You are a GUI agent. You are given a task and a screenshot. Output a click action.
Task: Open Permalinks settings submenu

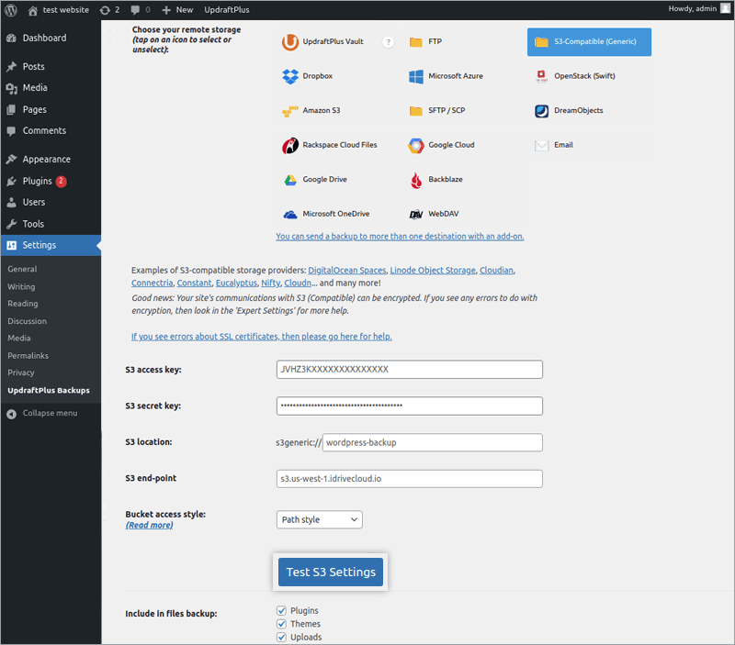point(28,356)
